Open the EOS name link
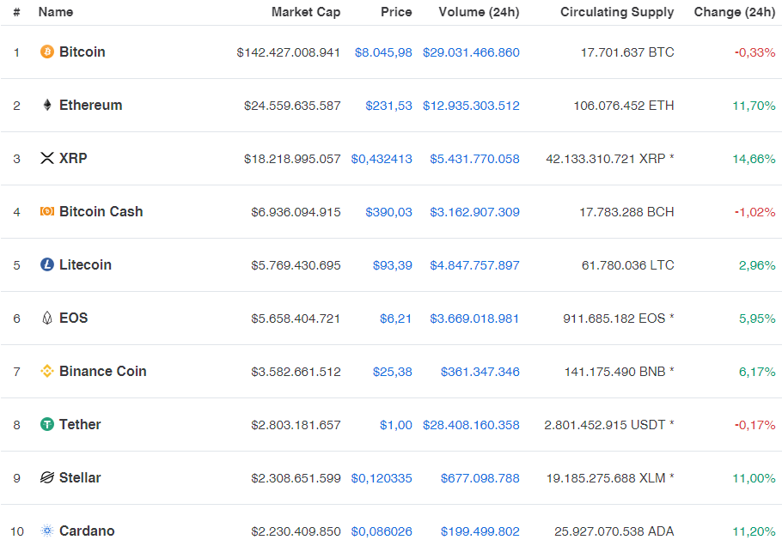Viewport: 782px width, 546px height. 73,318
